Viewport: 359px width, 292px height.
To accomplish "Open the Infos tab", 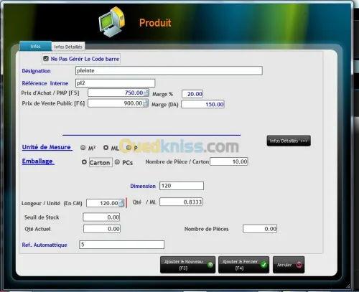I will pos(35,46).
